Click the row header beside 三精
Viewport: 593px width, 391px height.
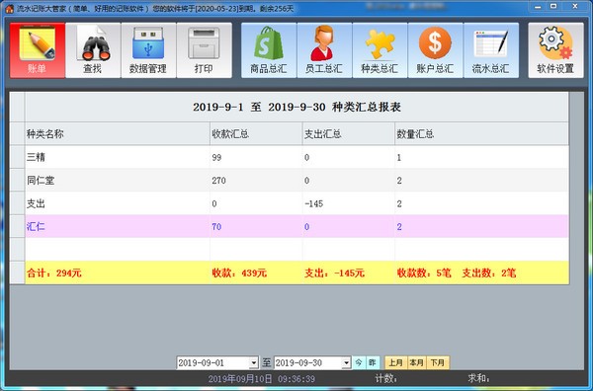pos(17,157)
